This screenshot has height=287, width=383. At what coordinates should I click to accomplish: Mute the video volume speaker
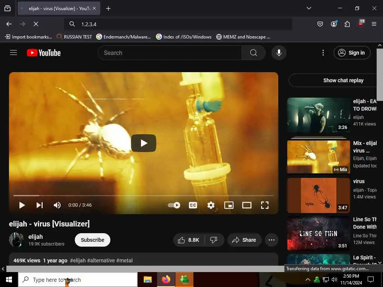pos(57,205)
